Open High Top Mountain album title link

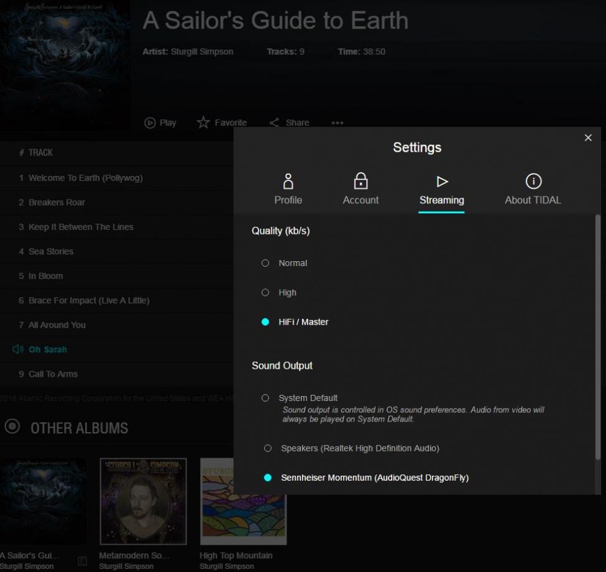click(x=236, y=555)
